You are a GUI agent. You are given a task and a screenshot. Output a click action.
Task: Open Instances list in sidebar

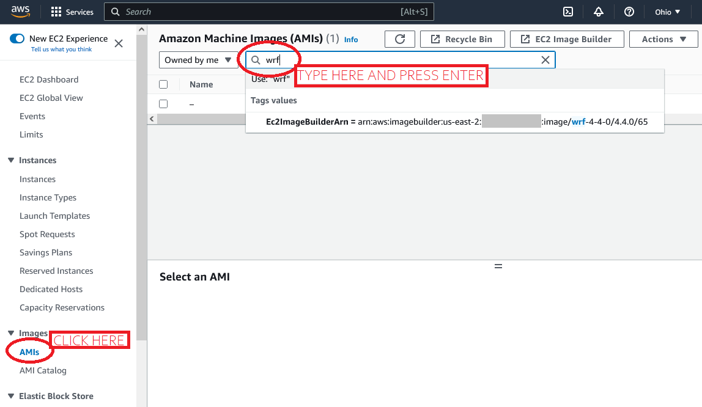click(38, 179)
